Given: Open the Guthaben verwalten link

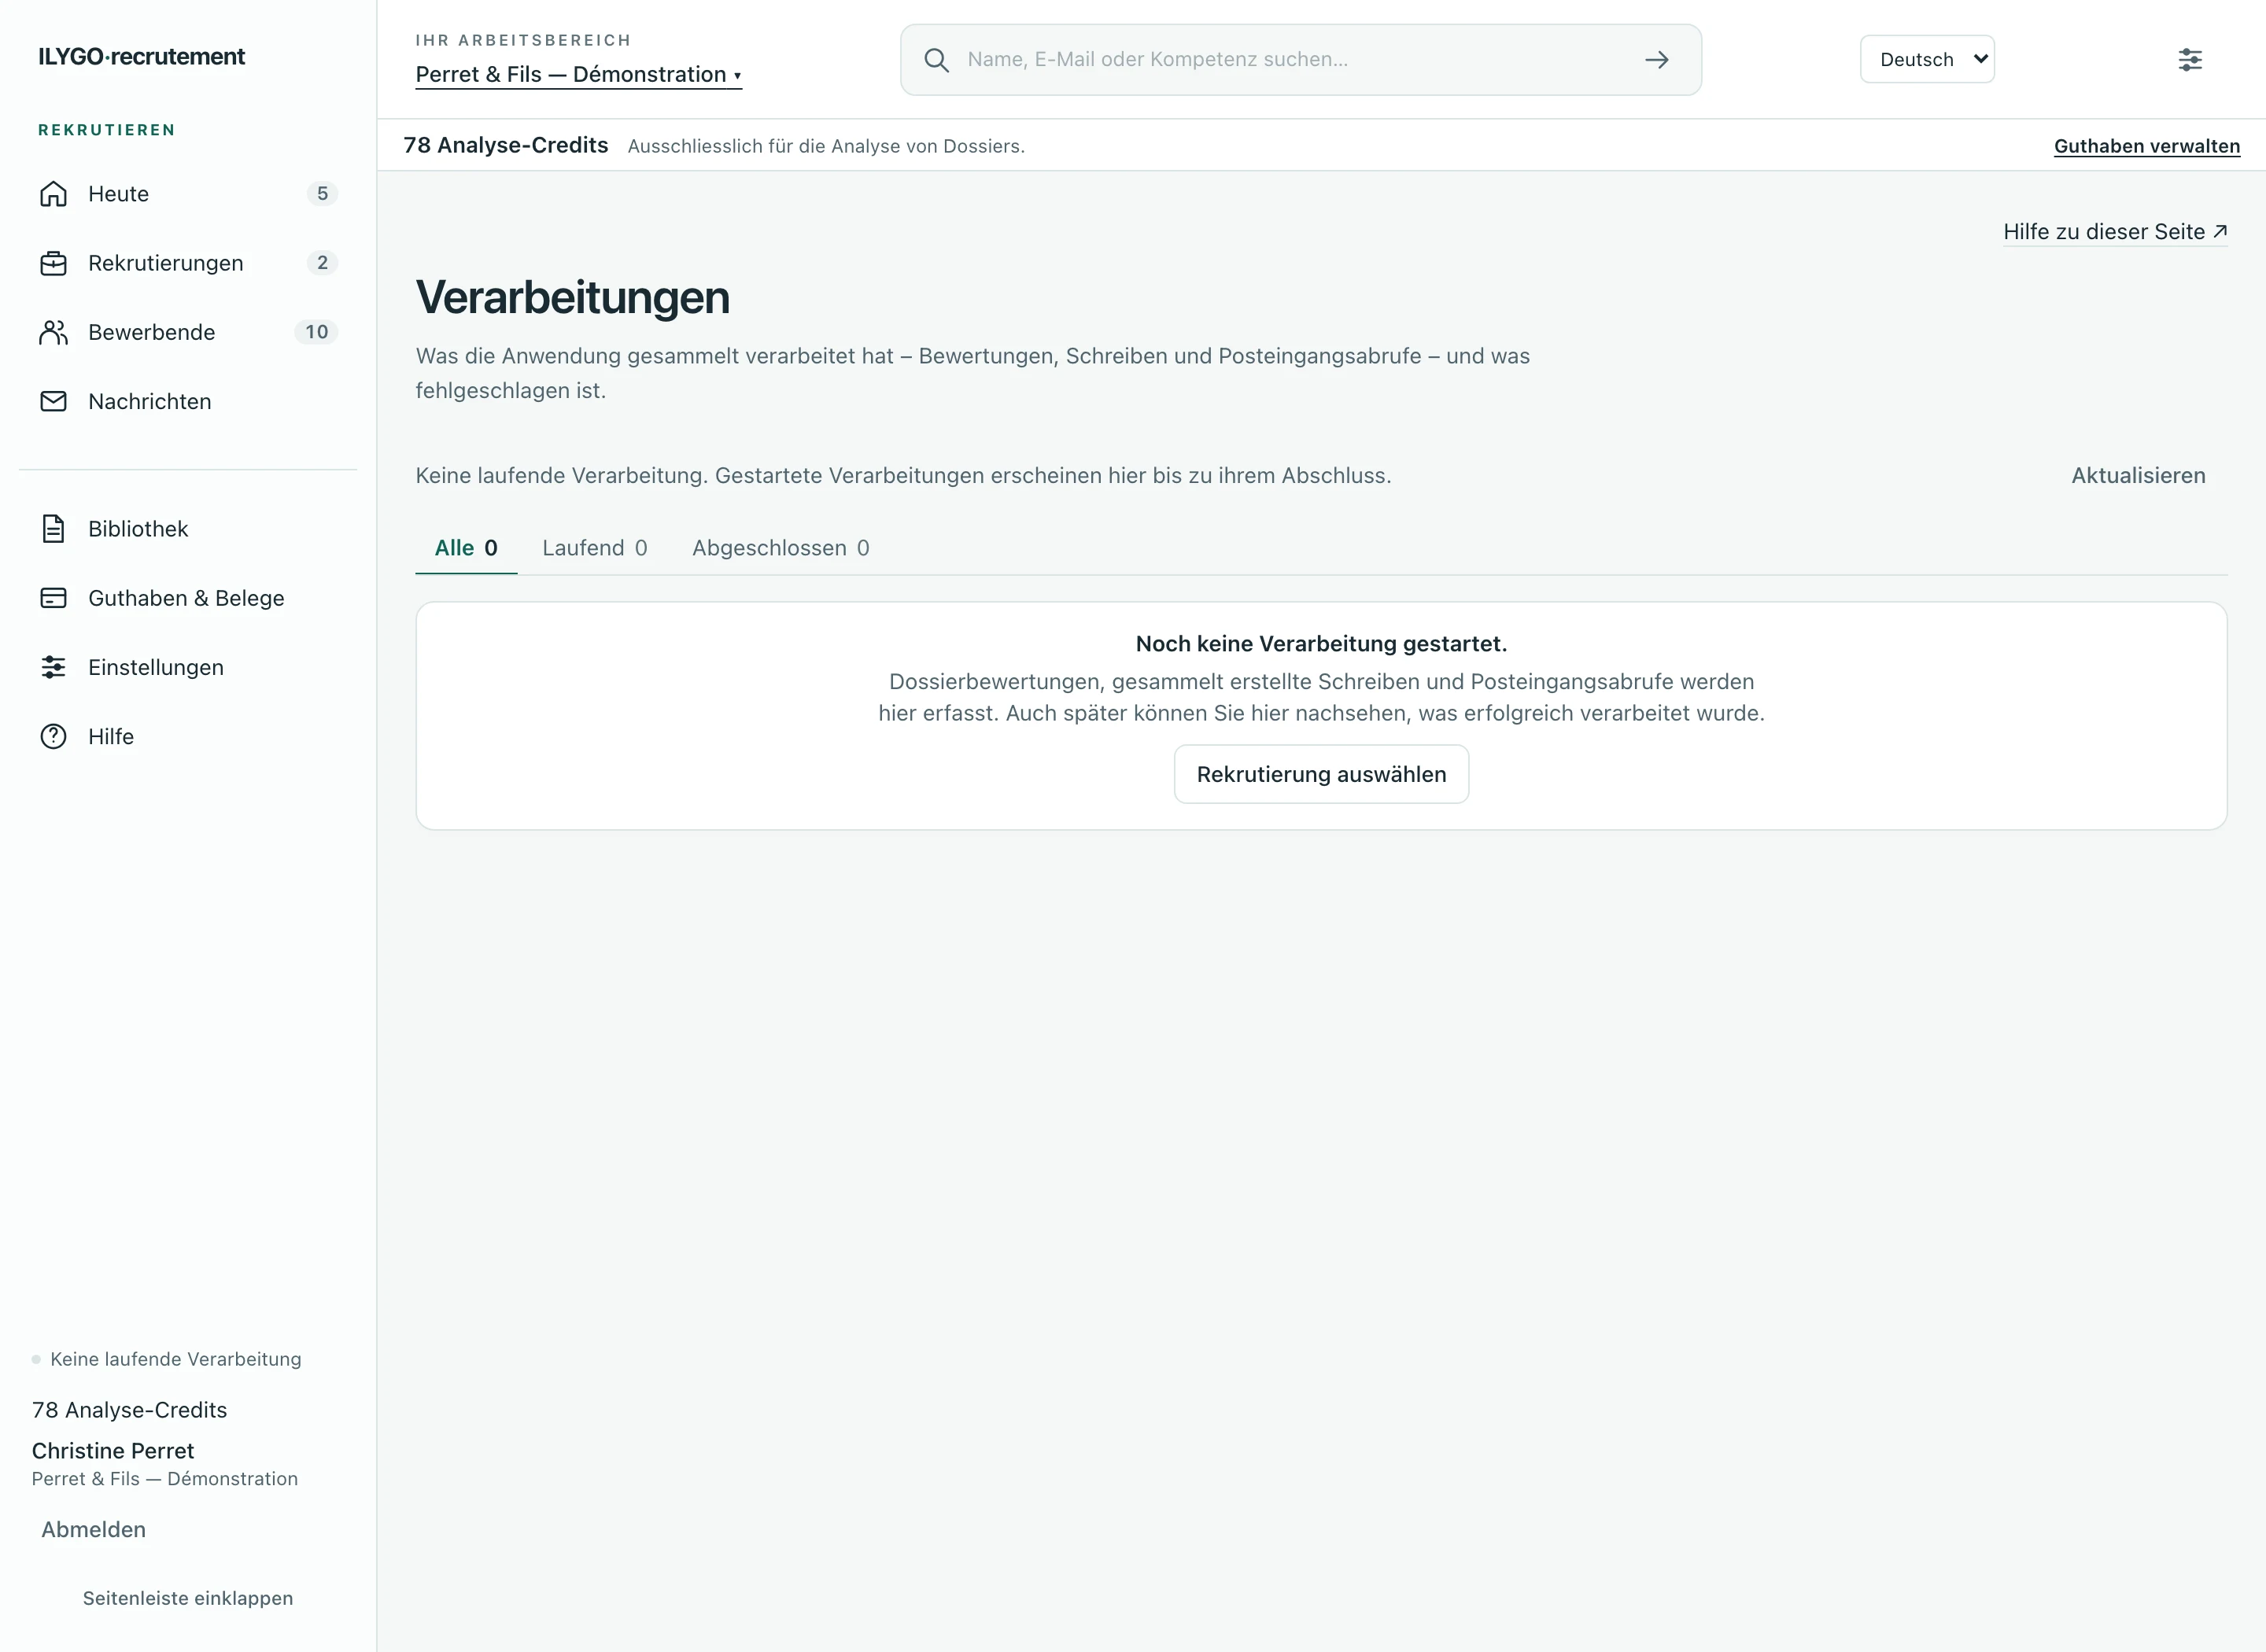Looking at the screenshot, I should (2146, 146).
